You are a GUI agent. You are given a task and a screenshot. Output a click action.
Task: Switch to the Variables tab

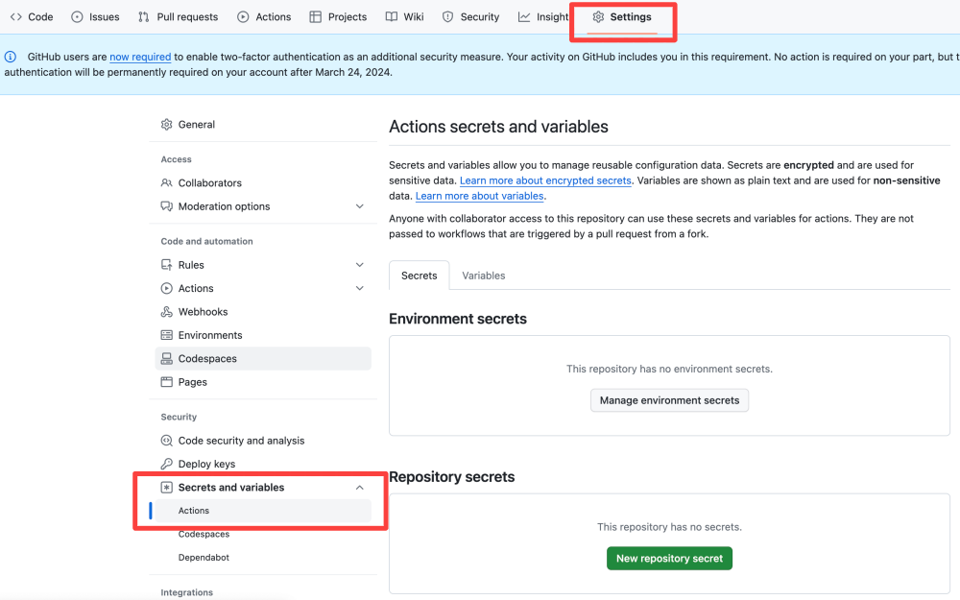484,276
